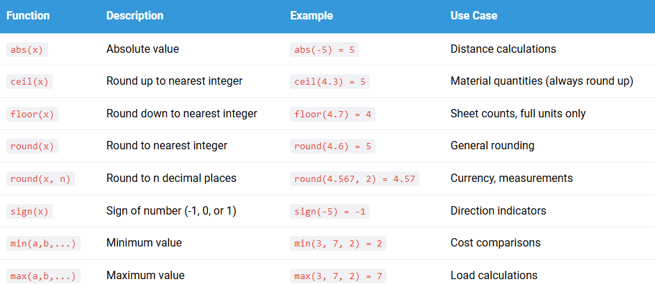Click the min(a,b,...) function tag
The height and width of the screenshot is (284, 655).
[x=43, y=244]
